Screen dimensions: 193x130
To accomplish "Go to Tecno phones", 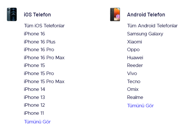I will pyautogui.click(x=134, y=81).
